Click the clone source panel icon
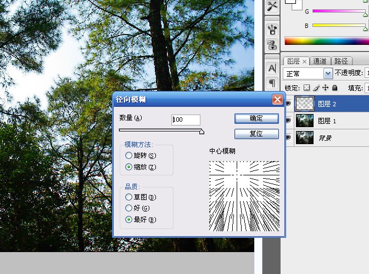Viewport: 369px width, 274px height. [x=272, y=29]
